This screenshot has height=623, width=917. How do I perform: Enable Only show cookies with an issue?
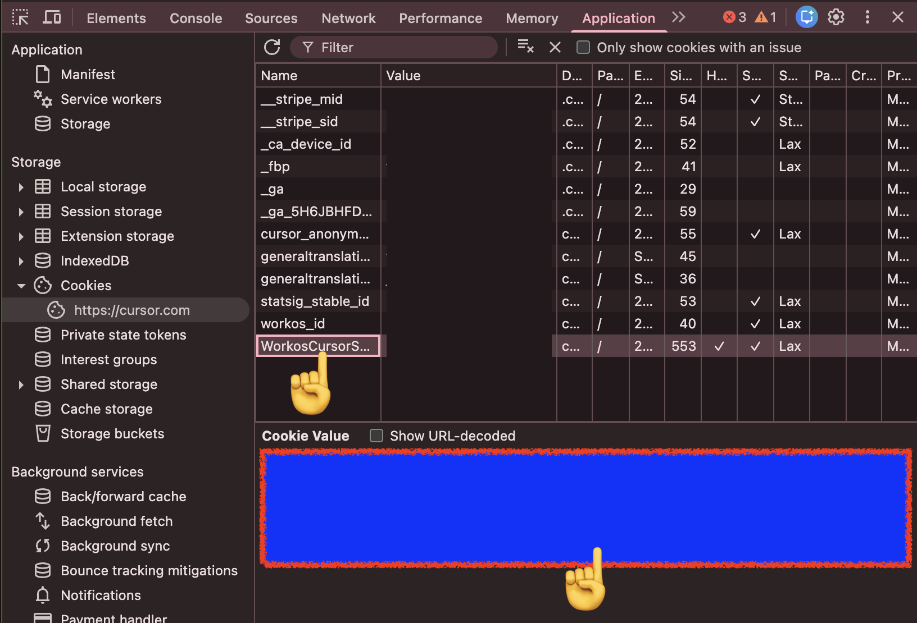(x=583, y=47)
